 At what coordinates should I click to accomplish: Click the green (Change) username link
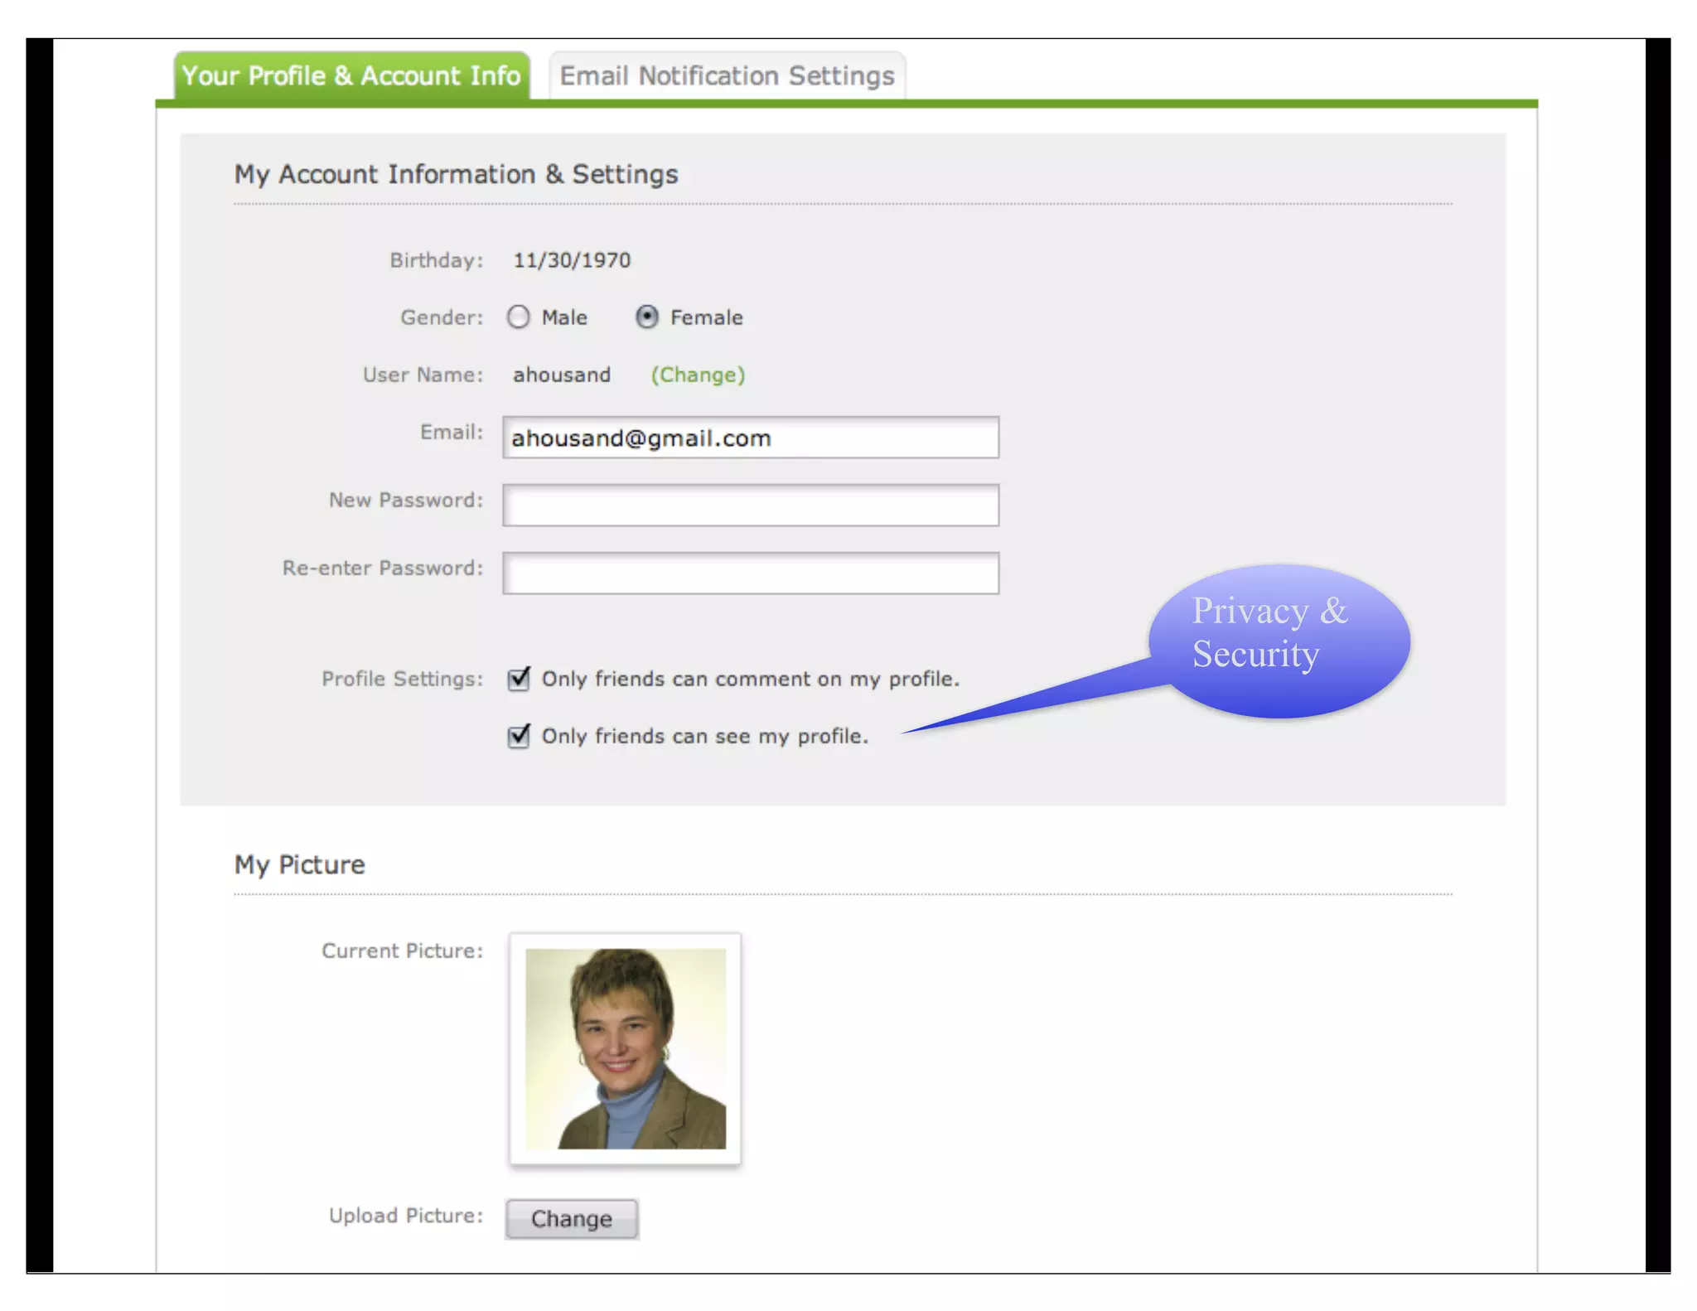tap(698, 375)
